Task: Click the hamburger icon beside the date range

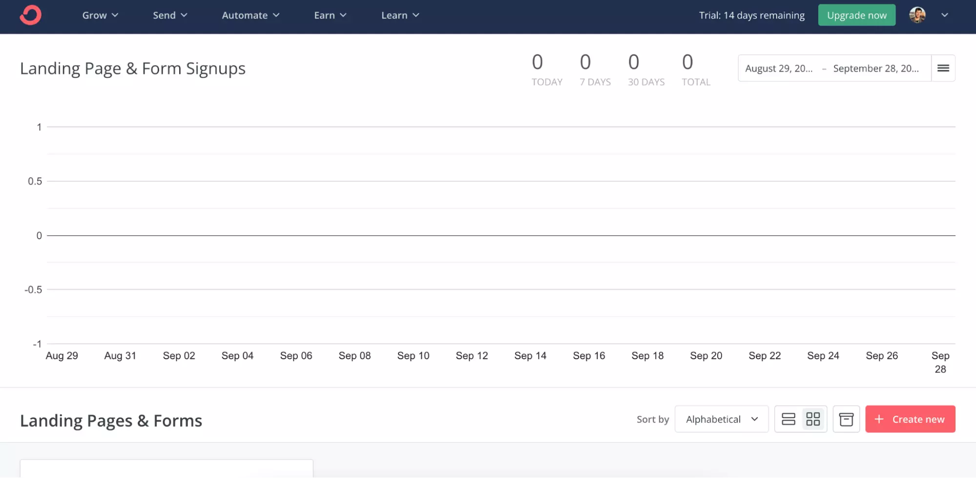Action: coord(943,68)
